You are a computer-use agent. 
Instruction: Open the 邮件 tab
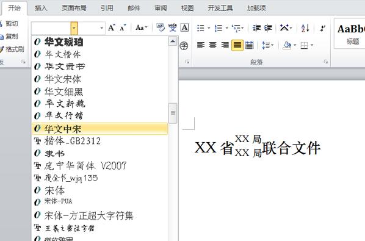(134, 8)
